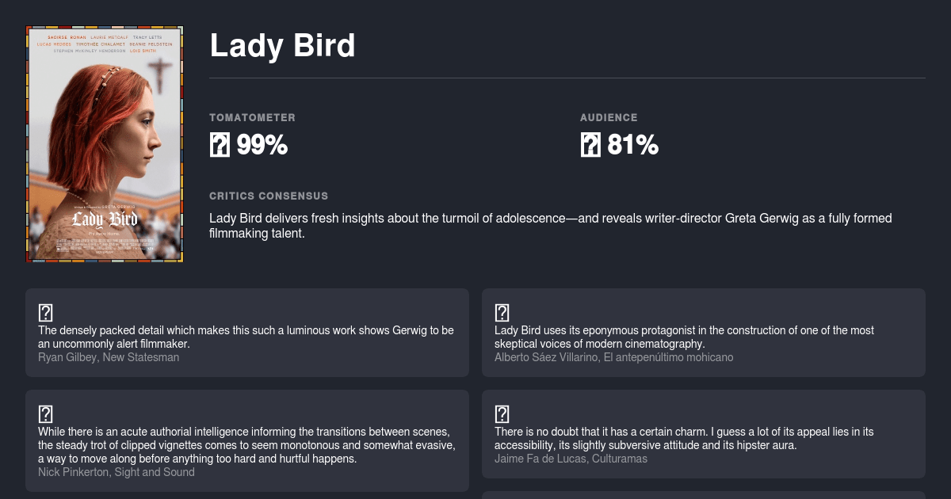Click the Audience score icon beside 81%
This screenshot has height=499, width=951.
tap(590, 145)
